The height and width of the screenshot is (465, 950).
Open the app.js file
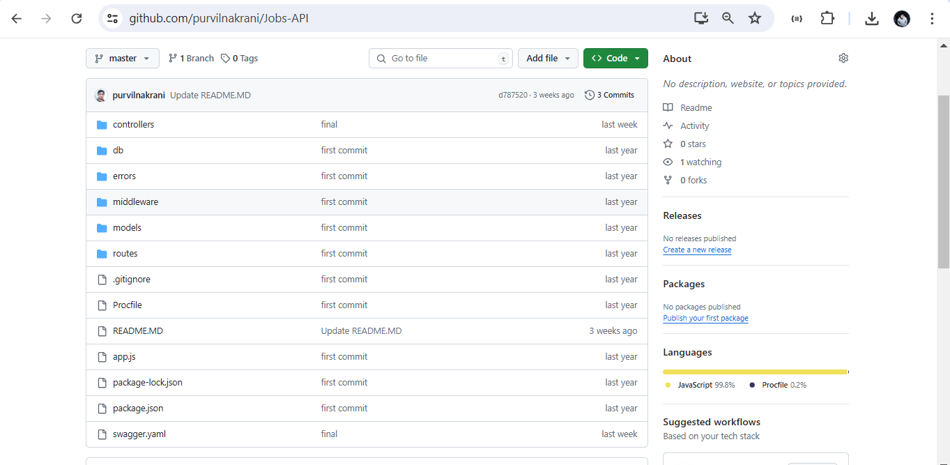(x=124, y=357)
